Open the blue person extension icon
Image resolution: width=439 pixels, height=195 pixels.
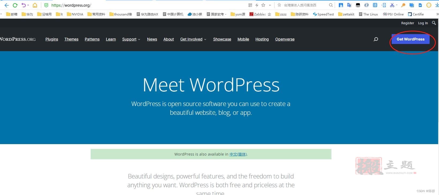pos(341,5)
